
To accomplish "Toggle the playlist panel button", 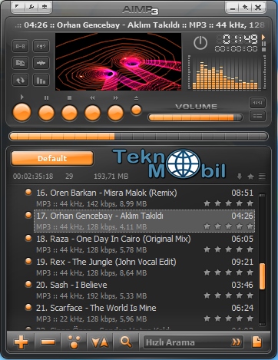I will [257, 117].
